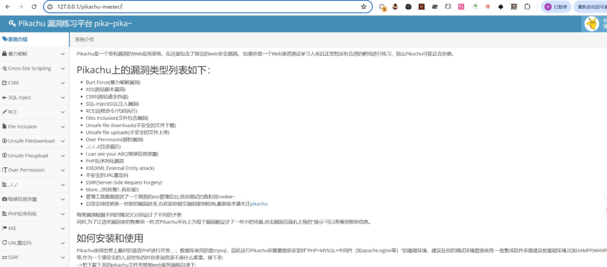Open the black spade extension
Screen dimensions: 607x267
coord(500,7)
